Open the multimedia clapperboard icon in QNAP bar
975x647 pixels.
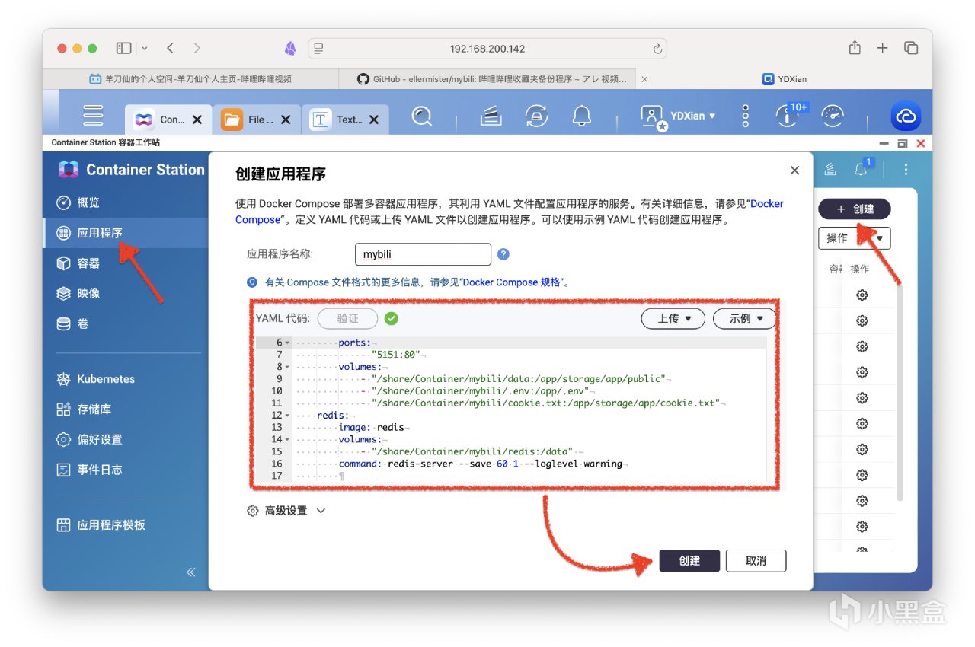[x=491, y=116]
